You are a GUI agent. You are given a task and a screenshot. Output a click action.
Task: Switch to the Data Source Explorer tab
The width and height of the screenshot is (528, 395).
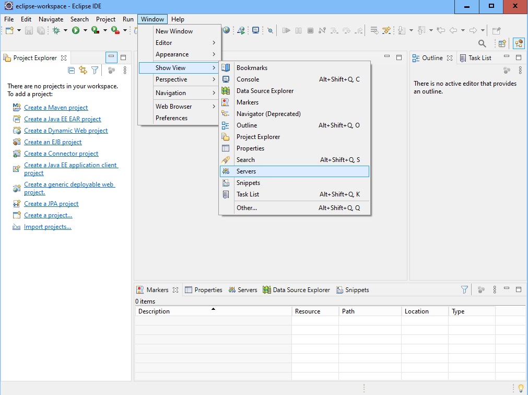[296, 290]
